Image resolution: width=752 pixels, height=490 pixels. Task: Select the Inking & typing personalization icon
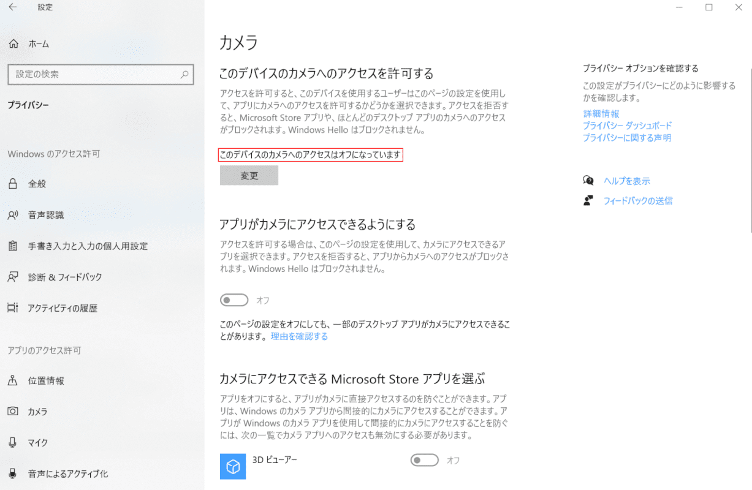[13, 246]
